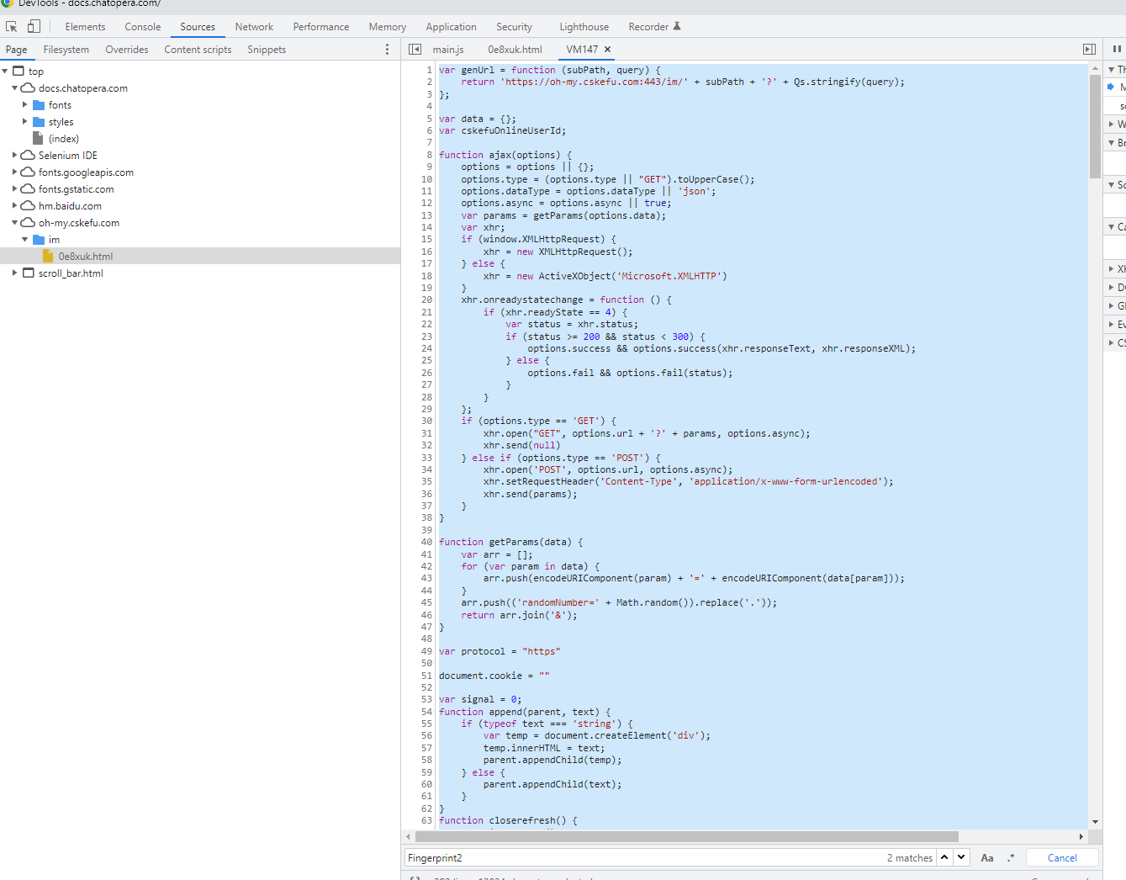Expand the fonts.gstatic.com node

[15, 189]
